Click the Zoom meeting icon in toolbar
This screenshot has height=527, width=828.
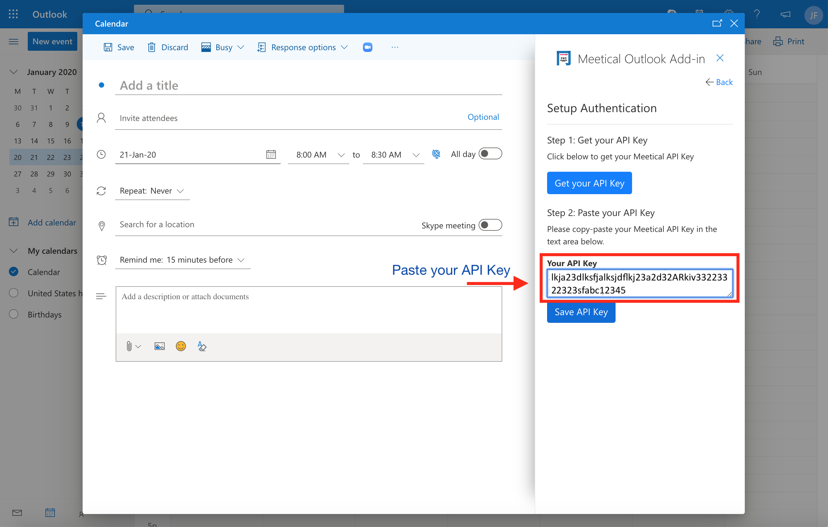(368, 47)
